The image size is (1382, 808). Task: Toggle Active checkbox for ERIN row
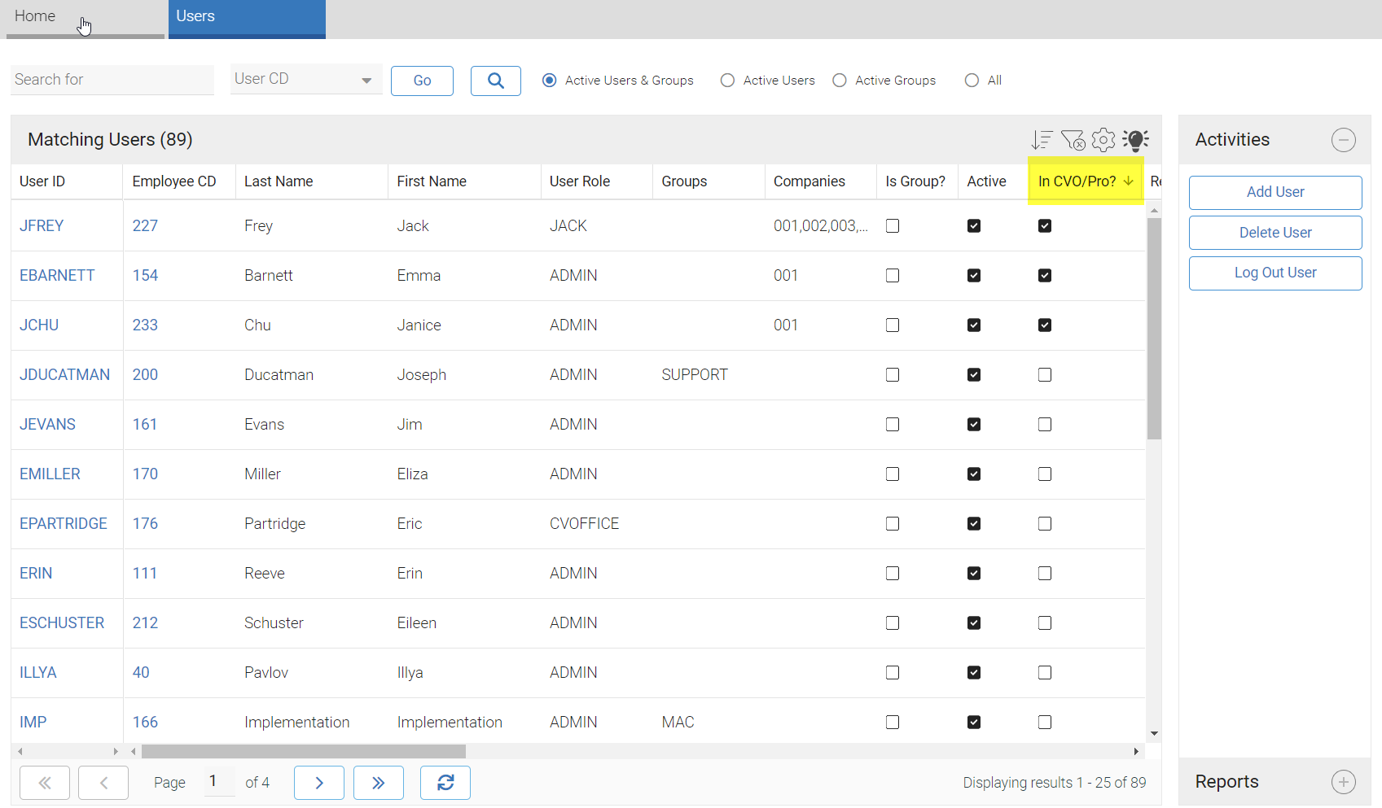[974, 574]
